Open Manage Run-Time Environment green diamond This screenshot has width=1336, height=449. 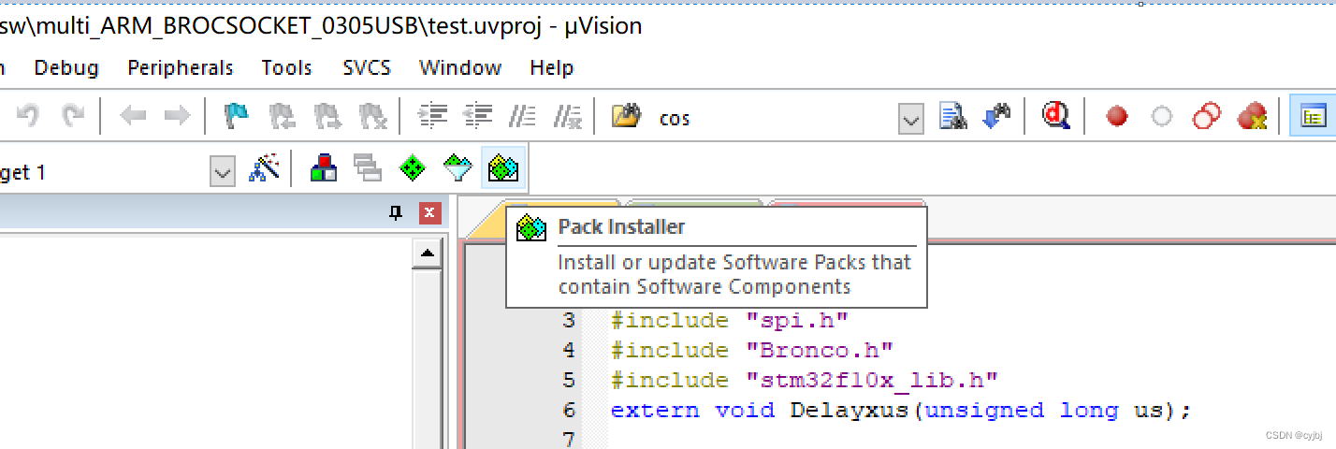[x=413, y=168]
